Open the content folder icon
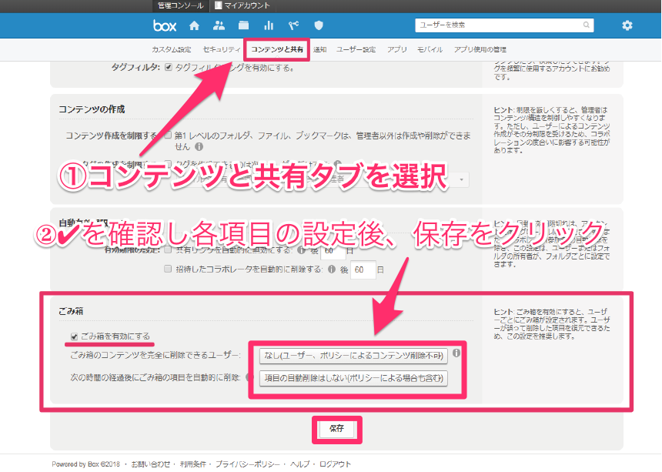Image resolution: width=662 pixels, height=472 pixels. (x=243, y=25)
